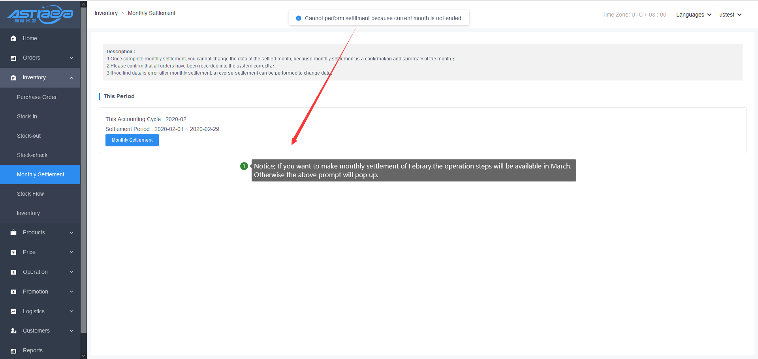Select Stock Flow menu item

tap(30, 194)
